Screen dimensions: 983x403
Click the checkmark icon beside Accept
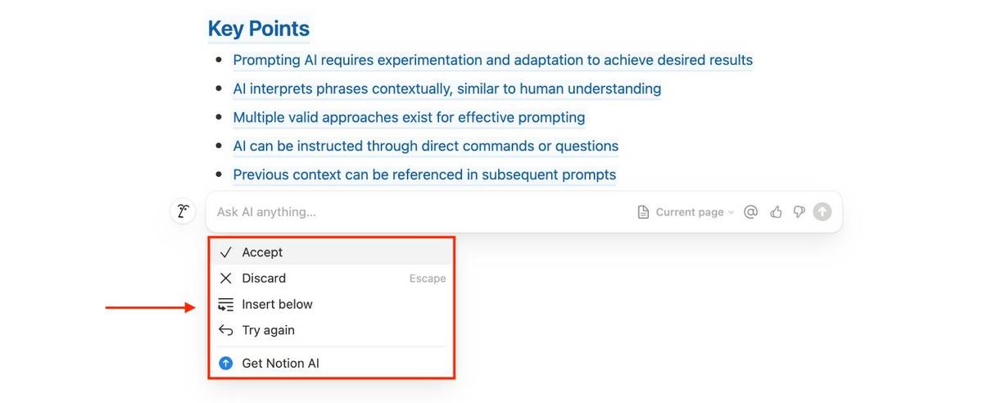point(225,252)
